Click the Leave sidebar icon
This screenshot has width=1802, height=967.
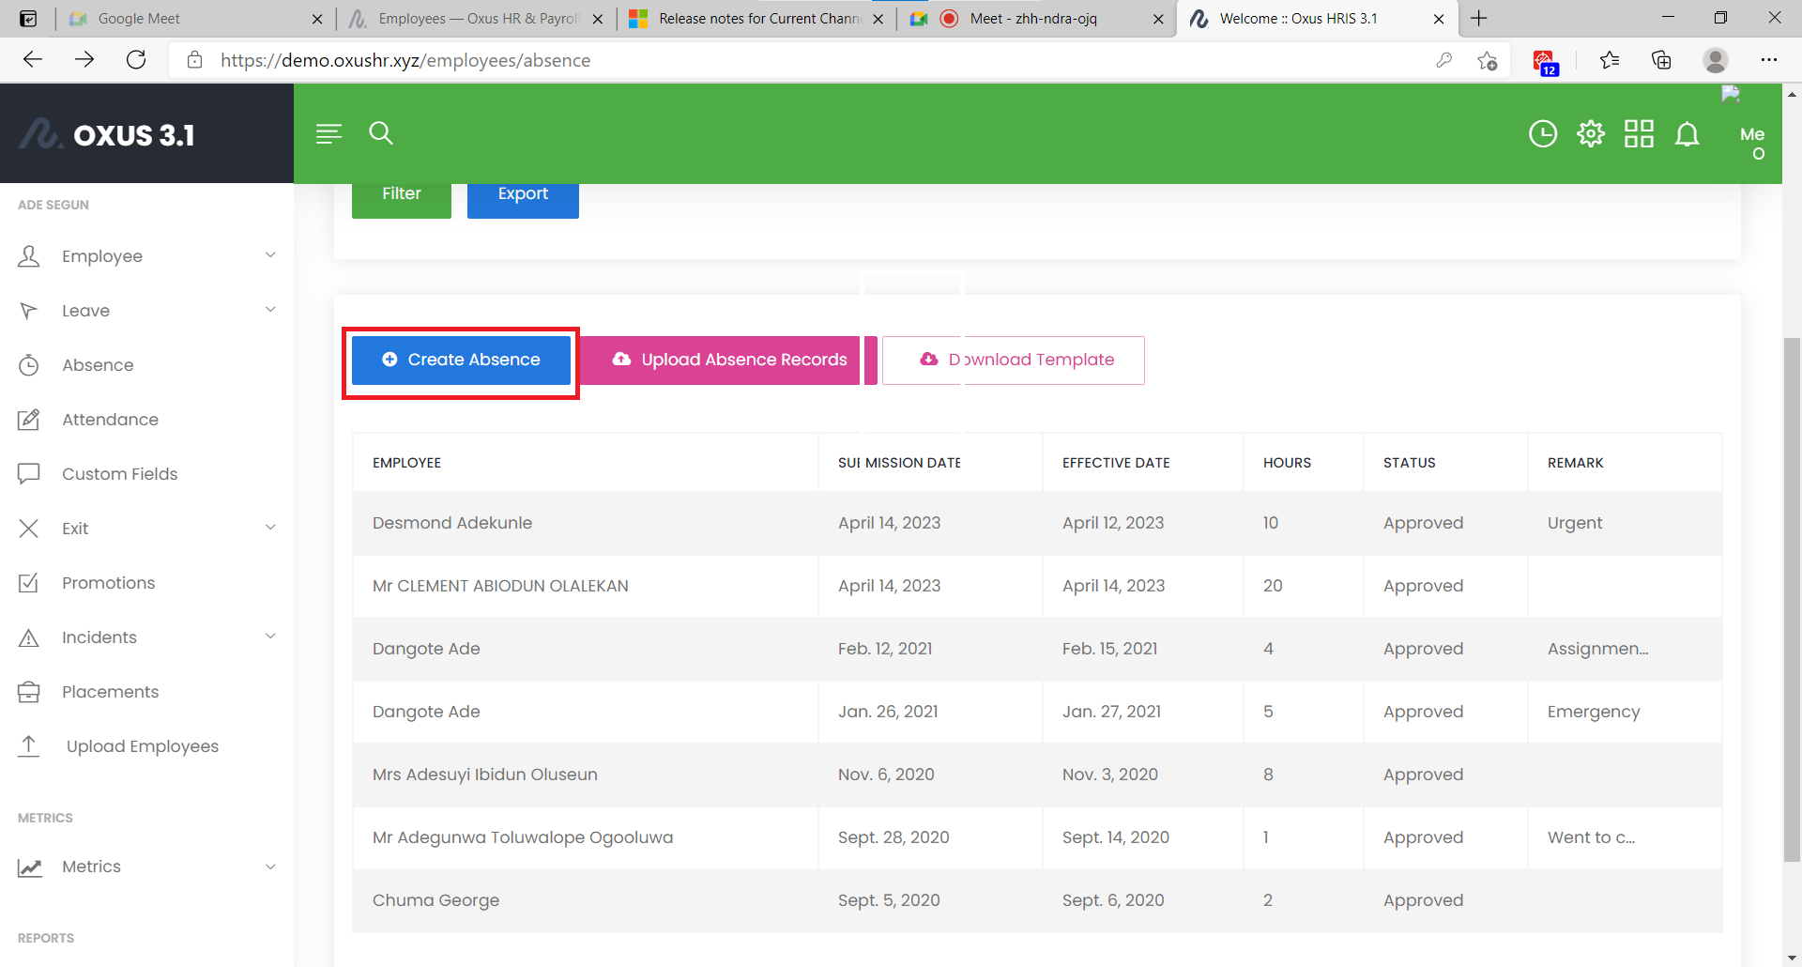29,311
